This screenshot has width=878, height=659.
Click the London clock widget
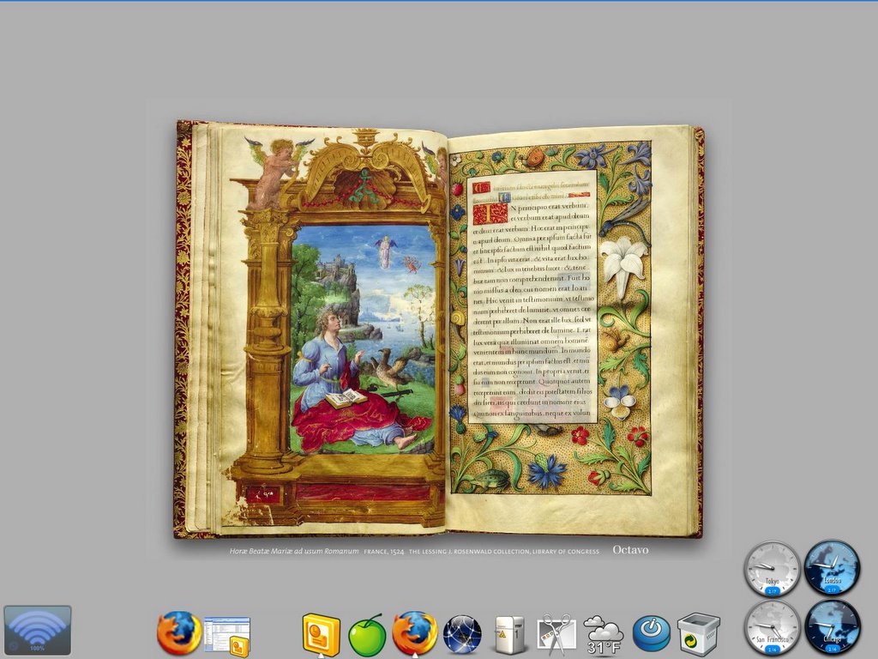[x=832, y=568]
